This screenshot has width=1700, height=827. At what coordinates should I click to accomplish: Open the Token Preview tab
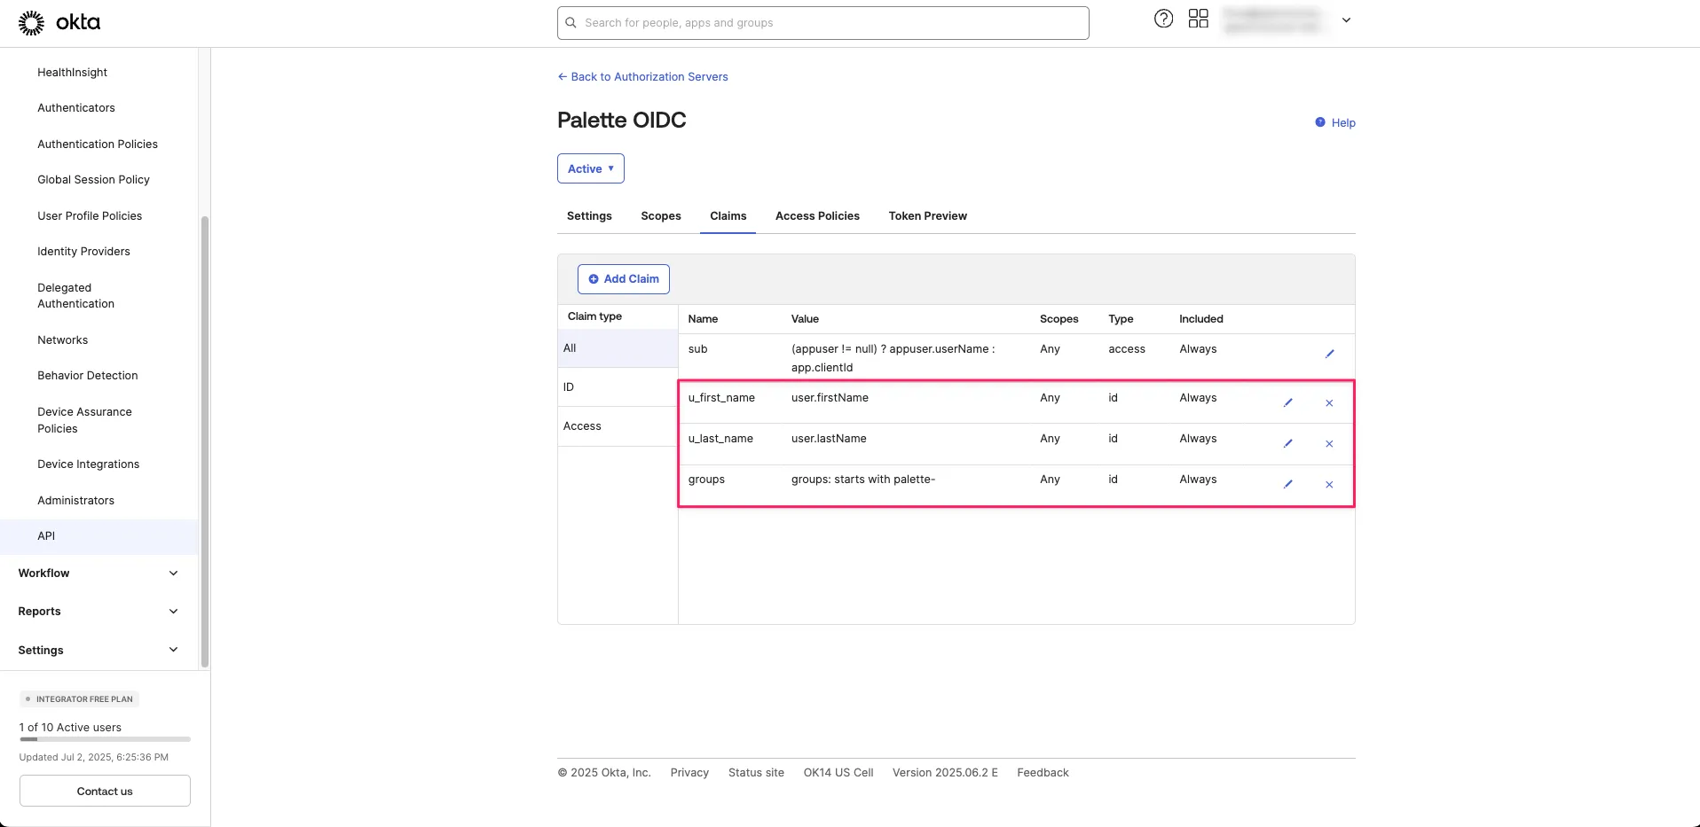click(927, 216)
